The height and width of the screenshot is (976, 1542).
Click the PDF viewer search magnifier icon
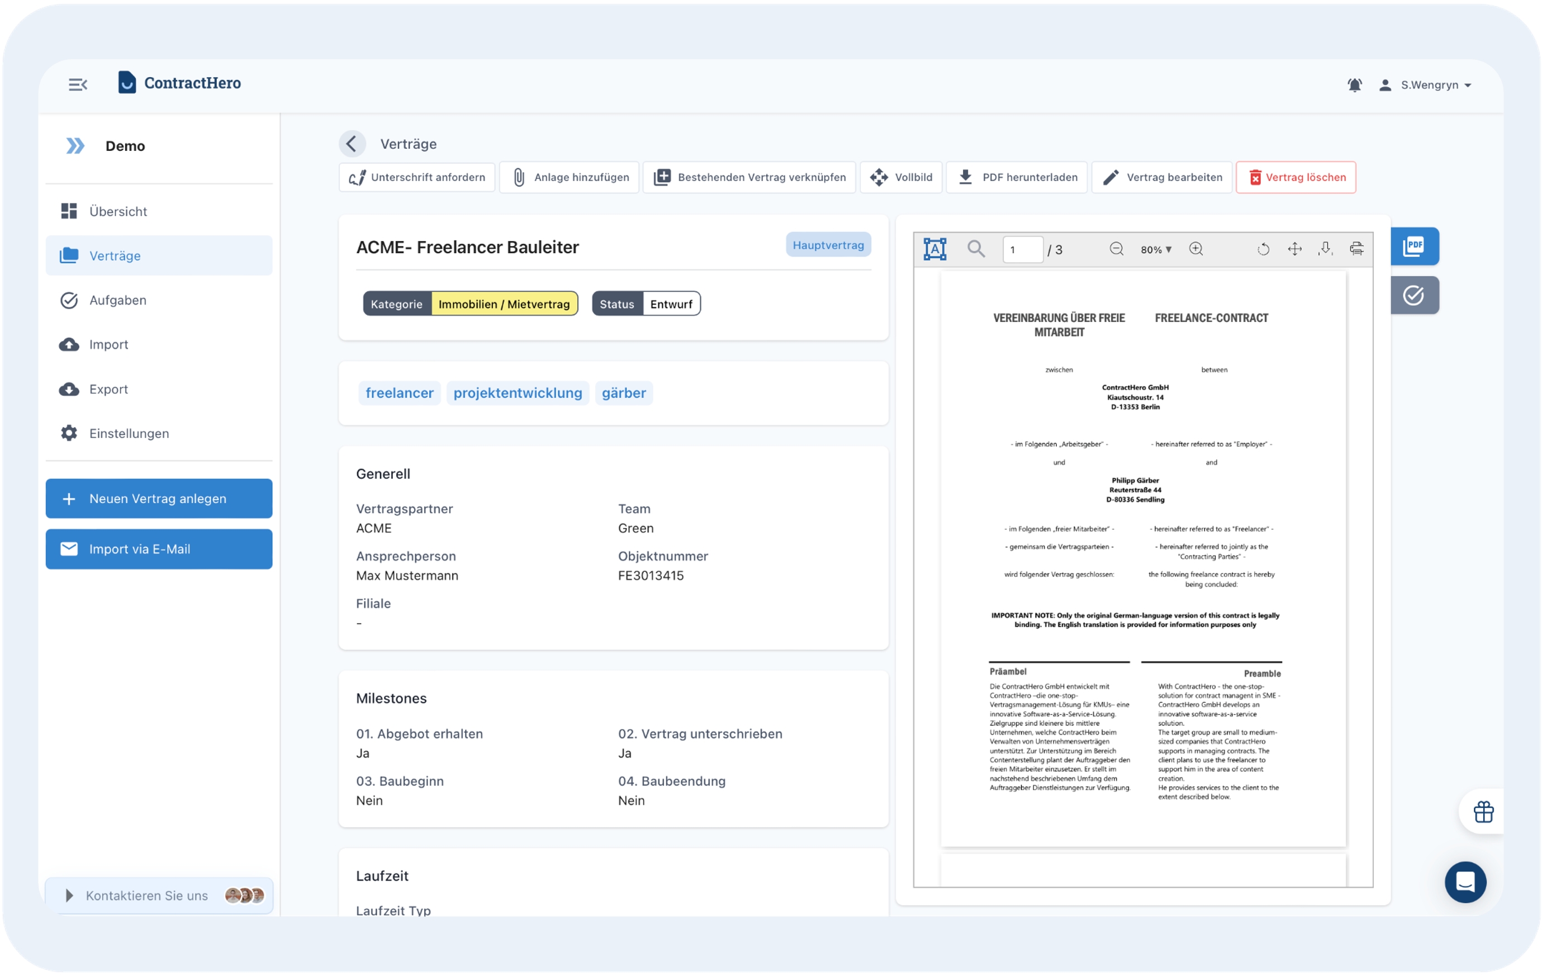[975, 249]
